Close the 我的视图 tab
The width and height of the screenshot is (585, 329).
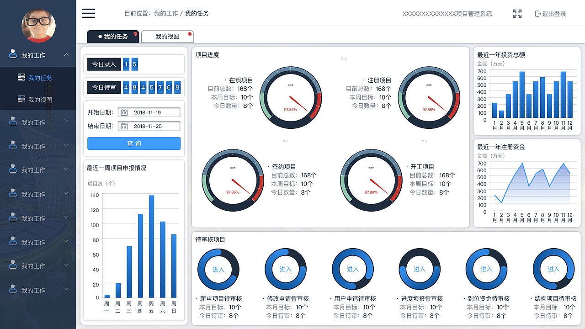pyautogui.click(x=190, y=34)
